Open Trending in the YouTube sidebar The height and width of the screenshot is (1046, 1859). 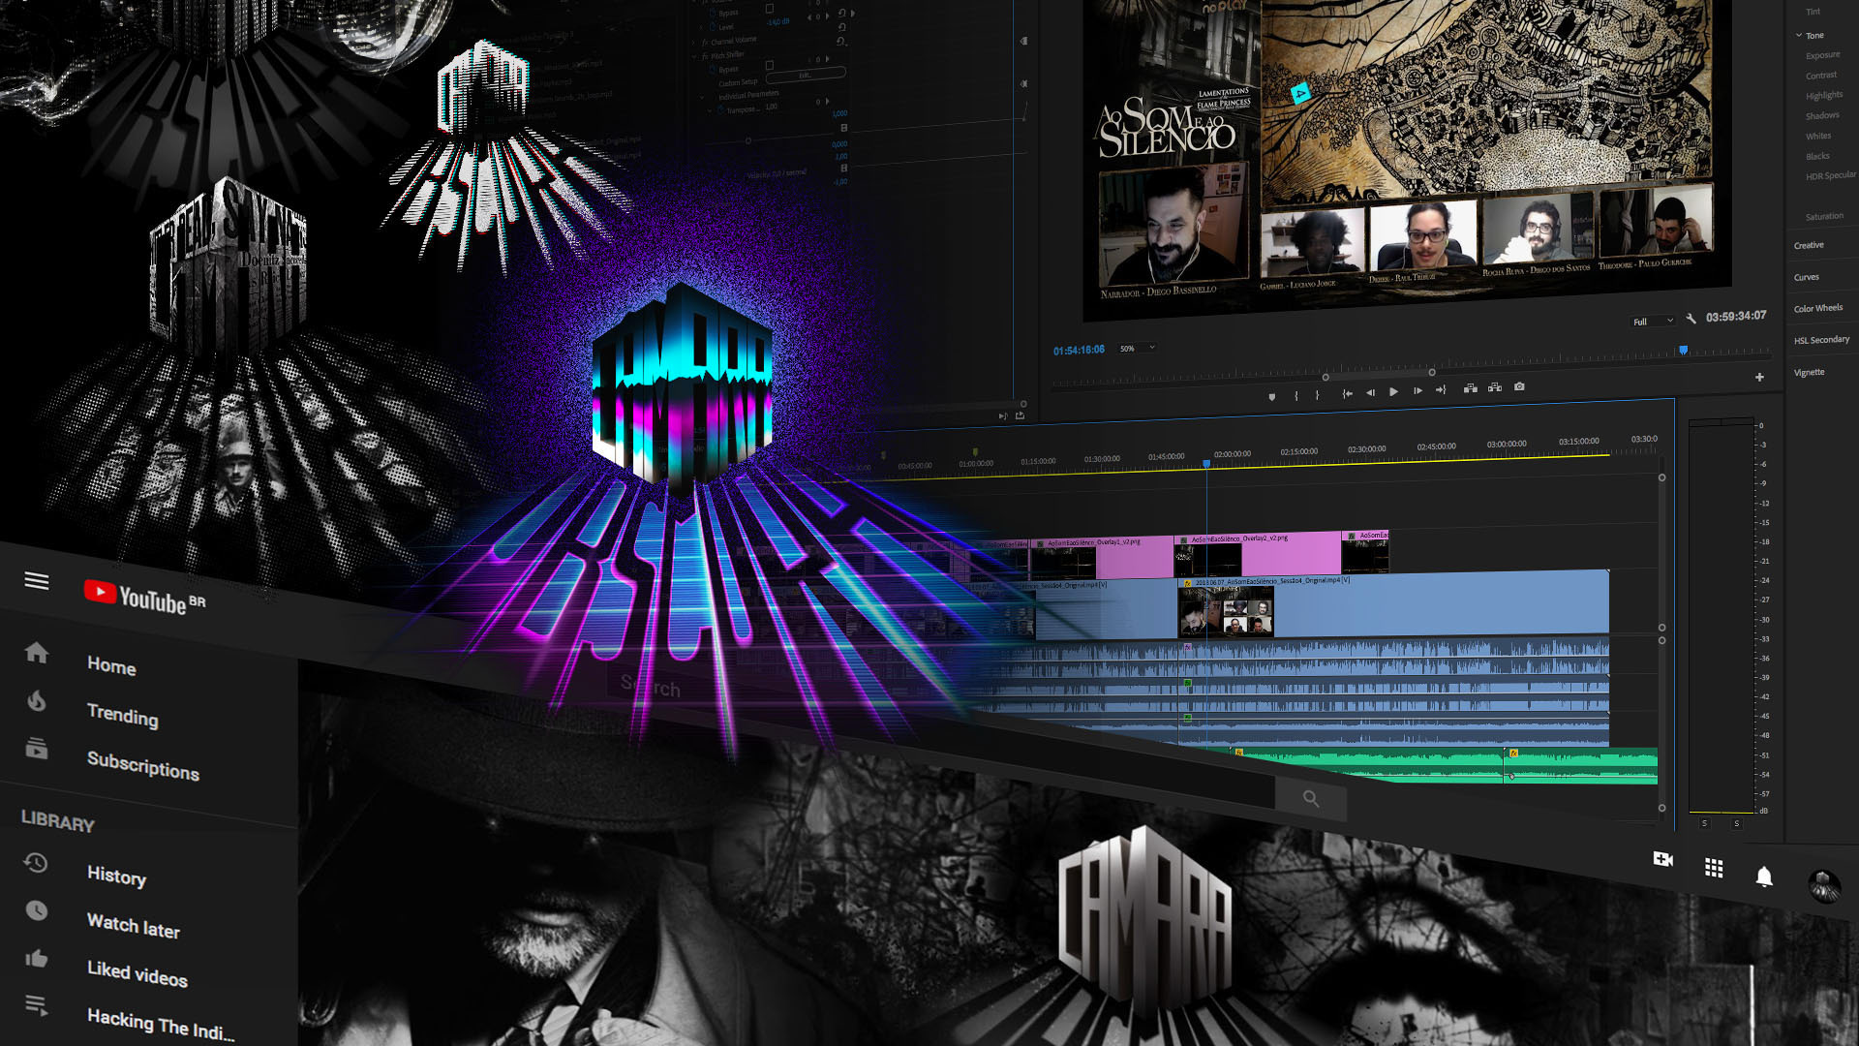122,715
